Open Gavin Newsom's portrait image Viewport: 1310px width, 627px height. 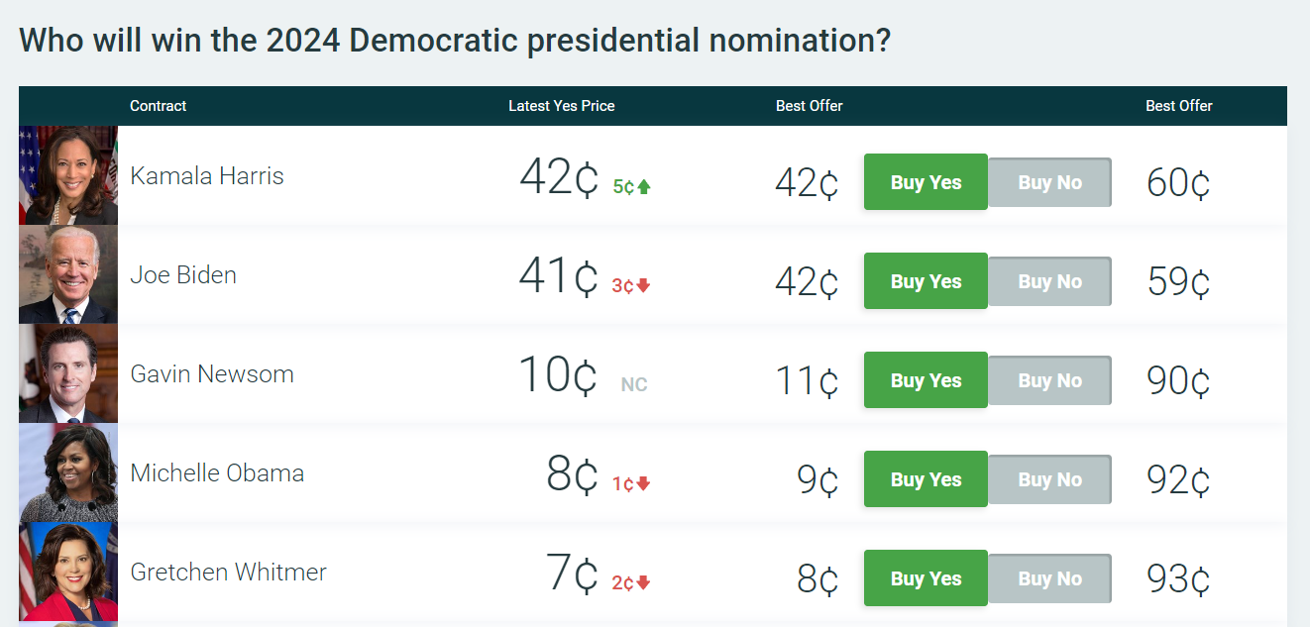click(68, 373)
